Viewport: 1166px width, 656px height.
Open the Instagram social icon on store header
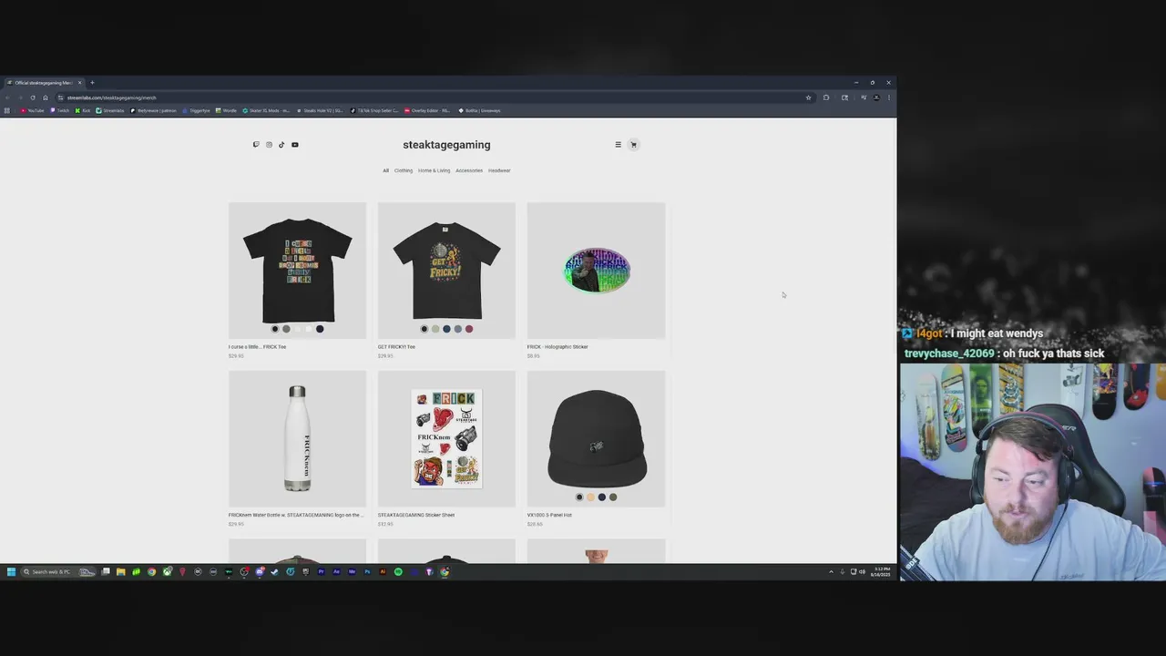(x=269, y=145)
